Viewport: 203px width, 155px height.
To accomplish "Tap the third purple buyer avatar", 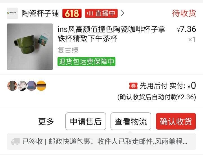I will [32, 86].
